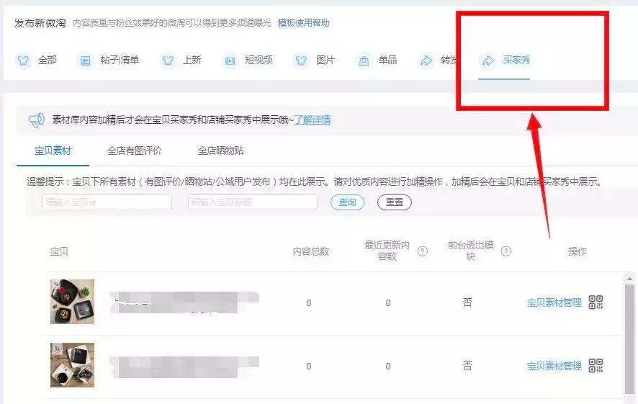Screen dimensions: 638x404
Task: Click the 前台透出模块 column header
Action: coord(471,251)
